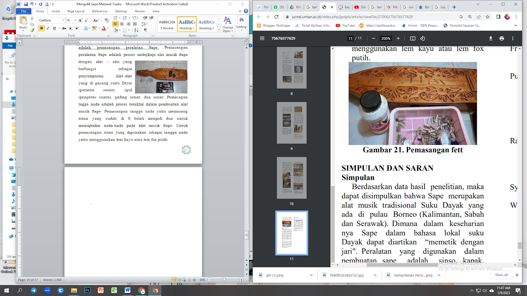Image resolution: width=527 pixels, height=296 pixels.
Task: Open the Change Case Aa dropdown
Action: point(96,20)
